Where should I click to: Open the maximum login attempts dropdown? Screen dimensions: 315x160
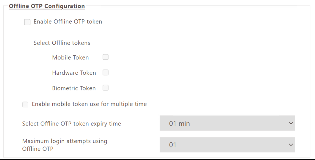pyautogui.click(x=227, y=145)
